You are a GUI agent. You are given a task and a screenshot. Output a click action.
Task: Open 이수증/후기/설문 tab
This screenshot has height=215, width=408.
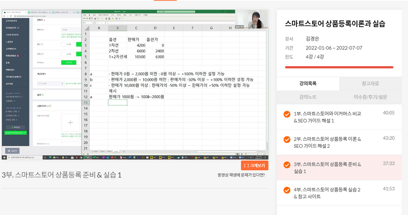[370, 97]
